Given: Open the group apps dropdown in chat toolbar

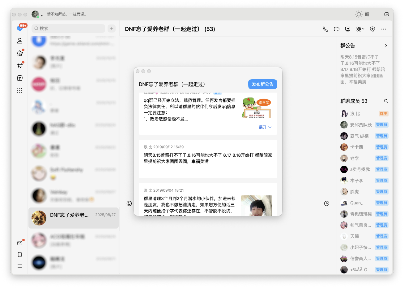Looking at the screenshot, I should click(360, 29).
